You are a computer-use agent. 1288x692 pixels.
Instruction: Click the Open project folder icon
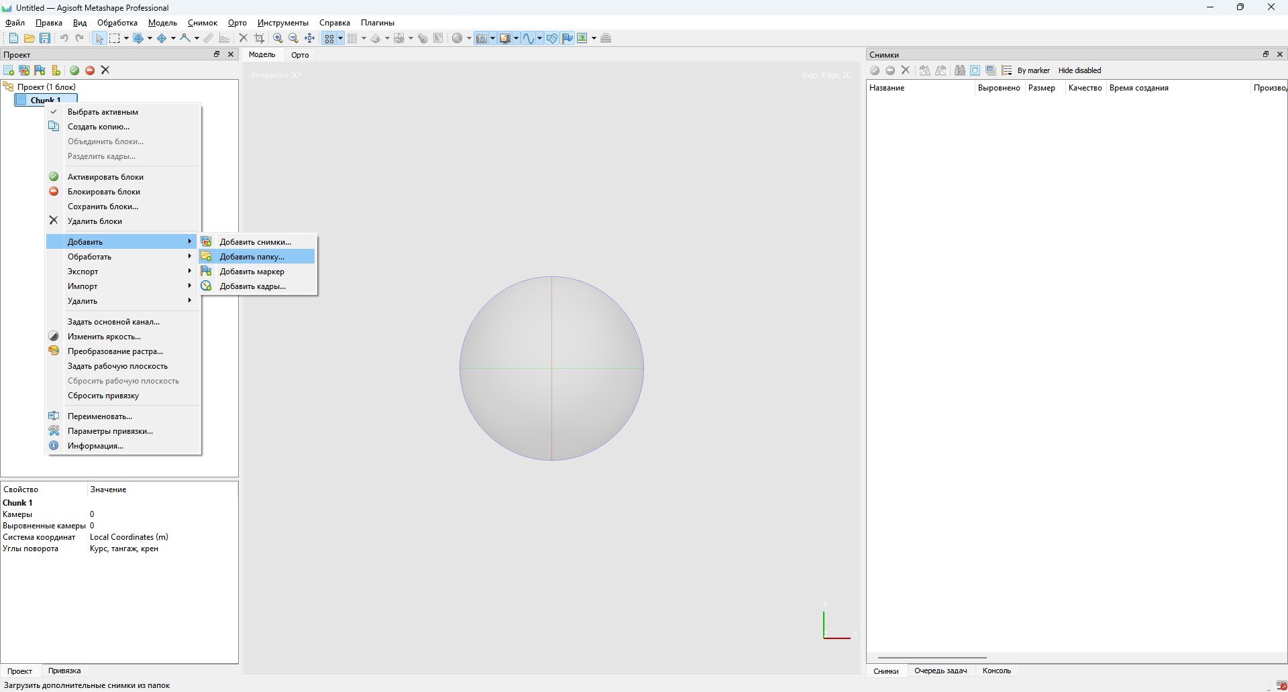point(30,38)
